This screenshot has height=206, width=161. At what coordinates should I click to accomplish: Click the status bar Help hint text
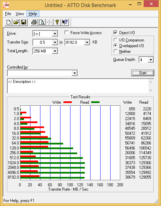[19, 201]
